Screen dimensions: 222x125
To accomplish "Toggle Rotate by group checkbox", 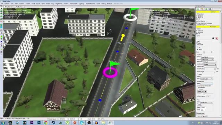I will [x=197, y=25].
